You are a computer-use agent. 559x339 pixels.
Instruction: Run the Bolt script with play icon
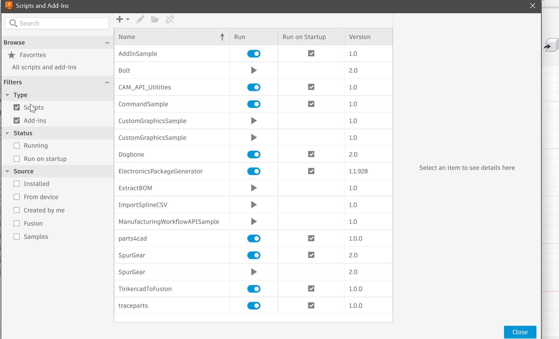[254, 70]
